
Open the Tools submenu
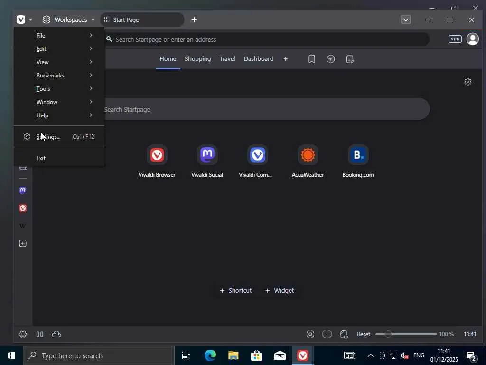[x=59, y=89]
